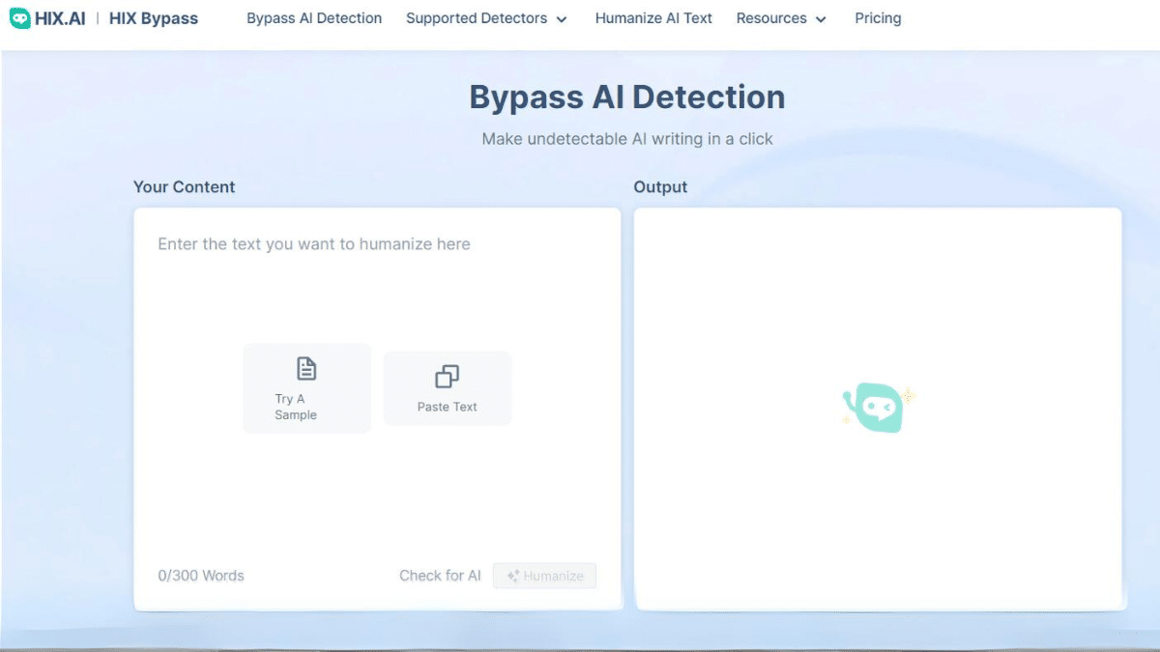Open the Humanize AI Text page
Image resolution: width=1160 pixels, height=652 pixels.
(x=653, y=18)
